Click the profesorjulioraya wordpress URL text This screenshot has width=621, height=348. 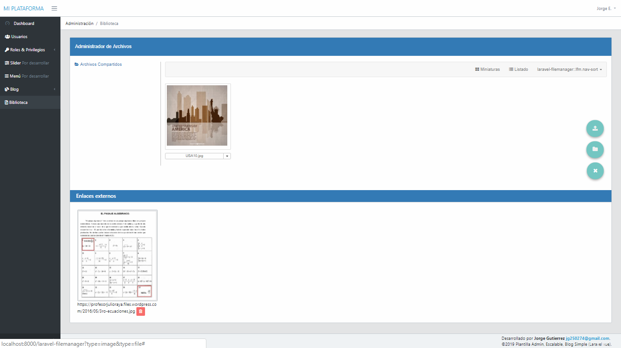pos(117,308)
